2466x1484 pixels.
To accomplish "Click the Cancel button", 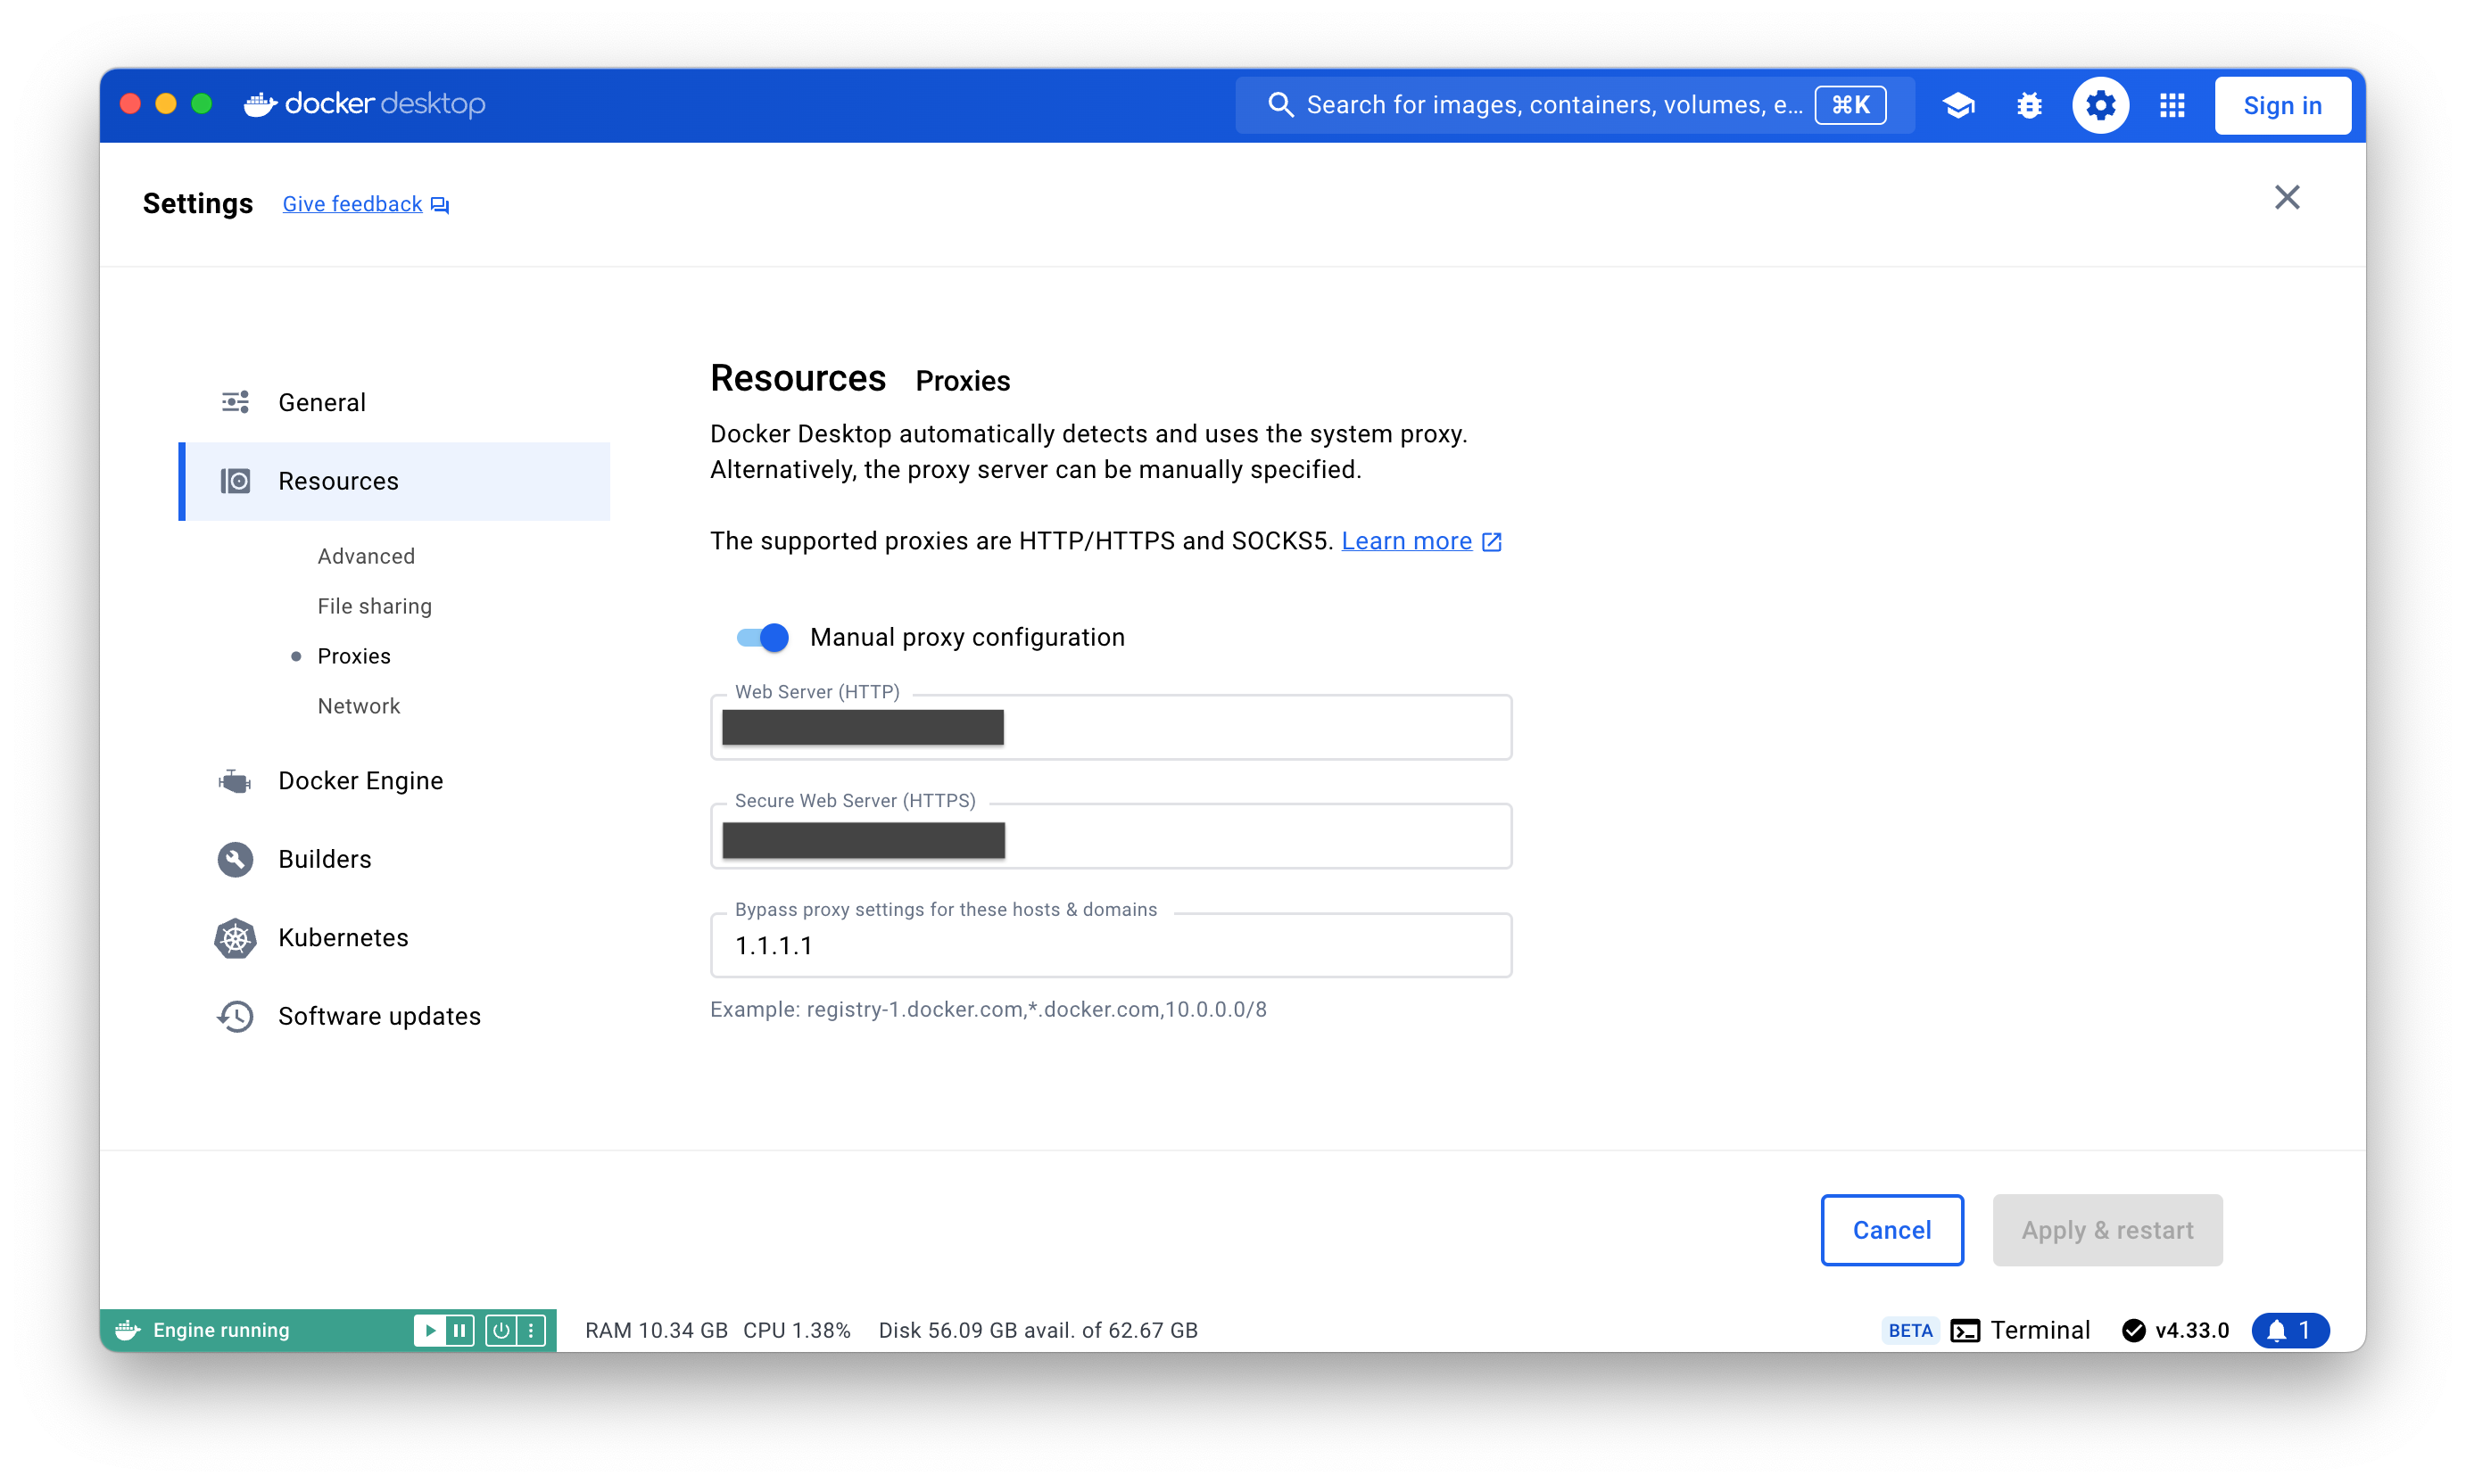I will pos(1891,1230).
